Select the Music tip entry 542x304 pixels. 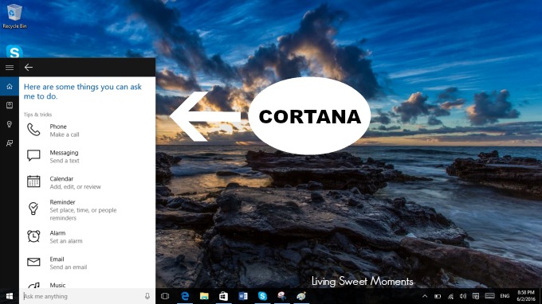[x=87, y=284]
